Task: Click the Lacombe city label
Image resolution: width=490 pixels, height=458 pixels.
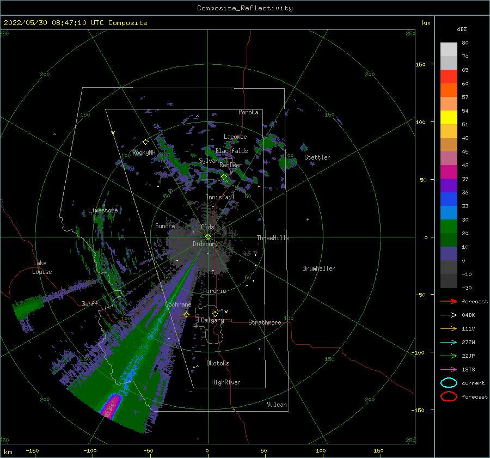Action: point(235,137)
